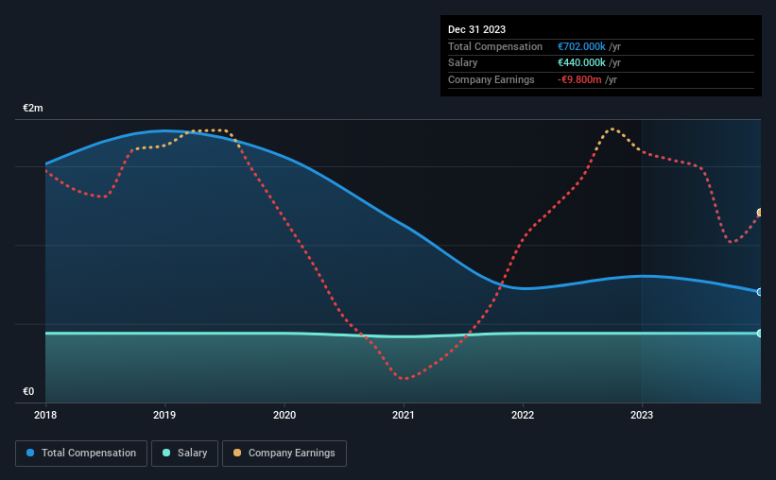This screenshot has width=776, height=480.
Task: Click the Company Earnings end-point marker
Action: [x=760, y=213]
